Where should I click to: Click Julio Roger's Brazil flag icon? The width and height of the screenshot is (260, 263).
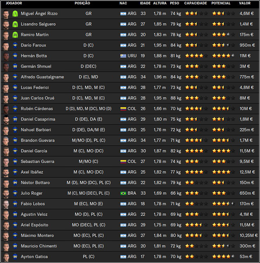click(123, 193)
